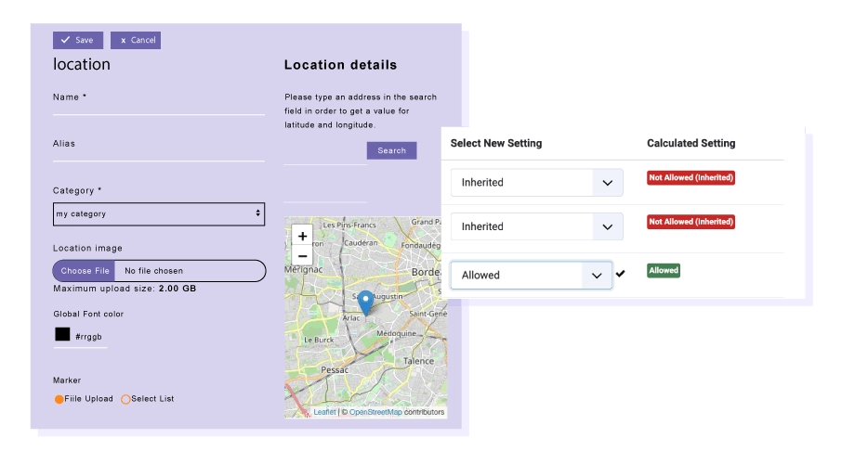Screen dimensions: 855x464
Task: Select the File Upload marker radio
Action: 59,399
